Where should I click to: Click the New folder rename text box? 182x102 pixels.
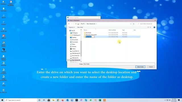(90, 37)
